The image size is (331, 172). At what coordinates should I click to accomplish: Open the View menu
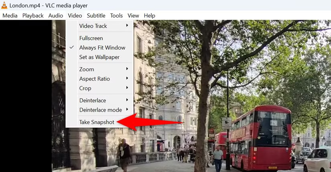click(x=133, y=16)
